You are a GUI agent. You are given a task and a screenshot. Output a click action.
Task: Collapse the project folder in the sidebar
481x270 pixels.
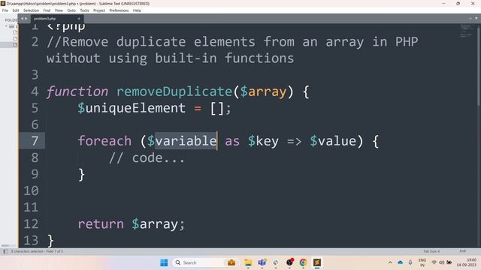(x=6, y=26)
